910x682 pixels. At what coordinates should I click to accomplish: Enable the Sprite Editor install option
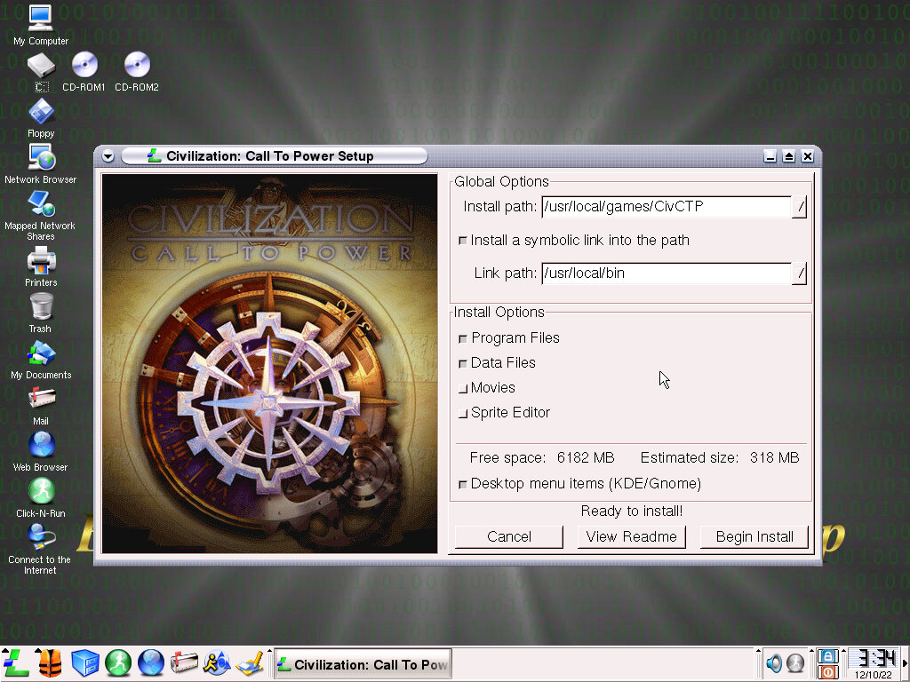[463, 413]
